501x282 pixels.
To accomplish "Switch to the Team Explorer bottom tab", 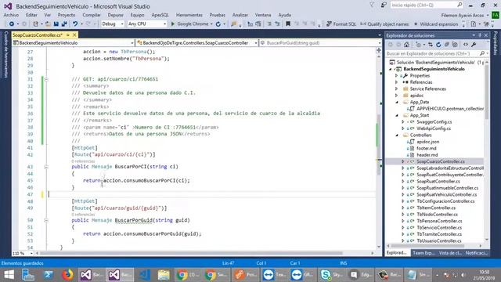I will pos(424,253).
